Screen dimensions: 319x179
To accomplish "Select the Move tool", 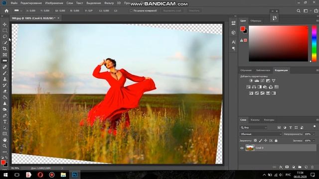I will coord(4,24).
